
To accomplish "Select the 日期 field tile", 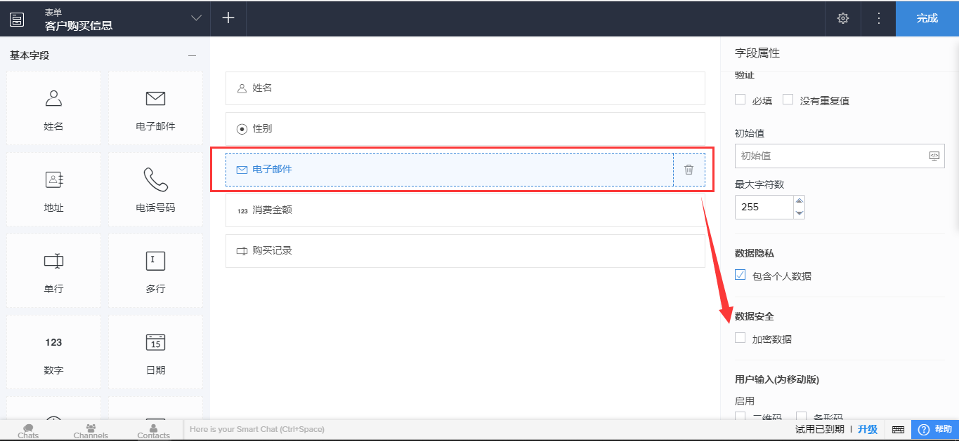I will pos(155,353).
